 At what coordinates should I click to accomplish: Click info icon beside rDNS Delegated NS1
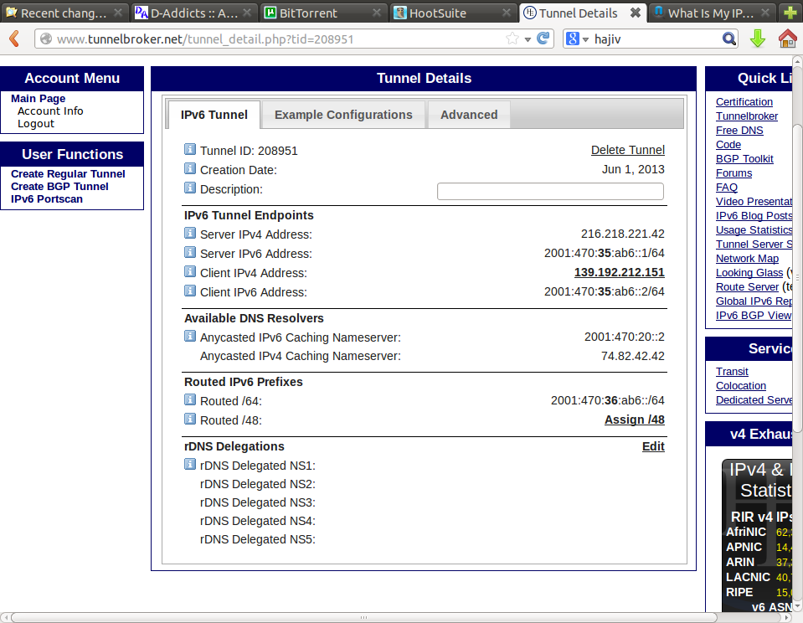(189, 465)
